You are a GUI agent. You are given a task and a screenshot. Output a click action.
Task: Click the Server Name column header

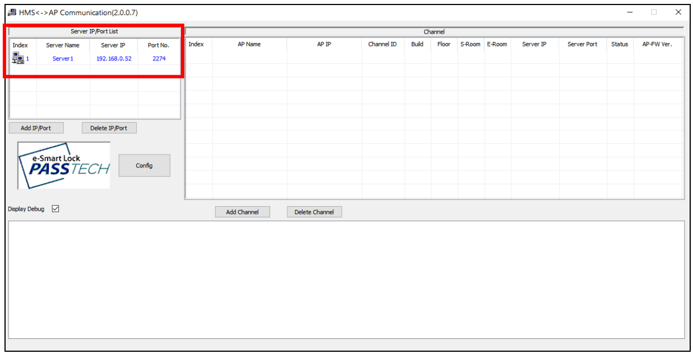(x=63, y=45)
